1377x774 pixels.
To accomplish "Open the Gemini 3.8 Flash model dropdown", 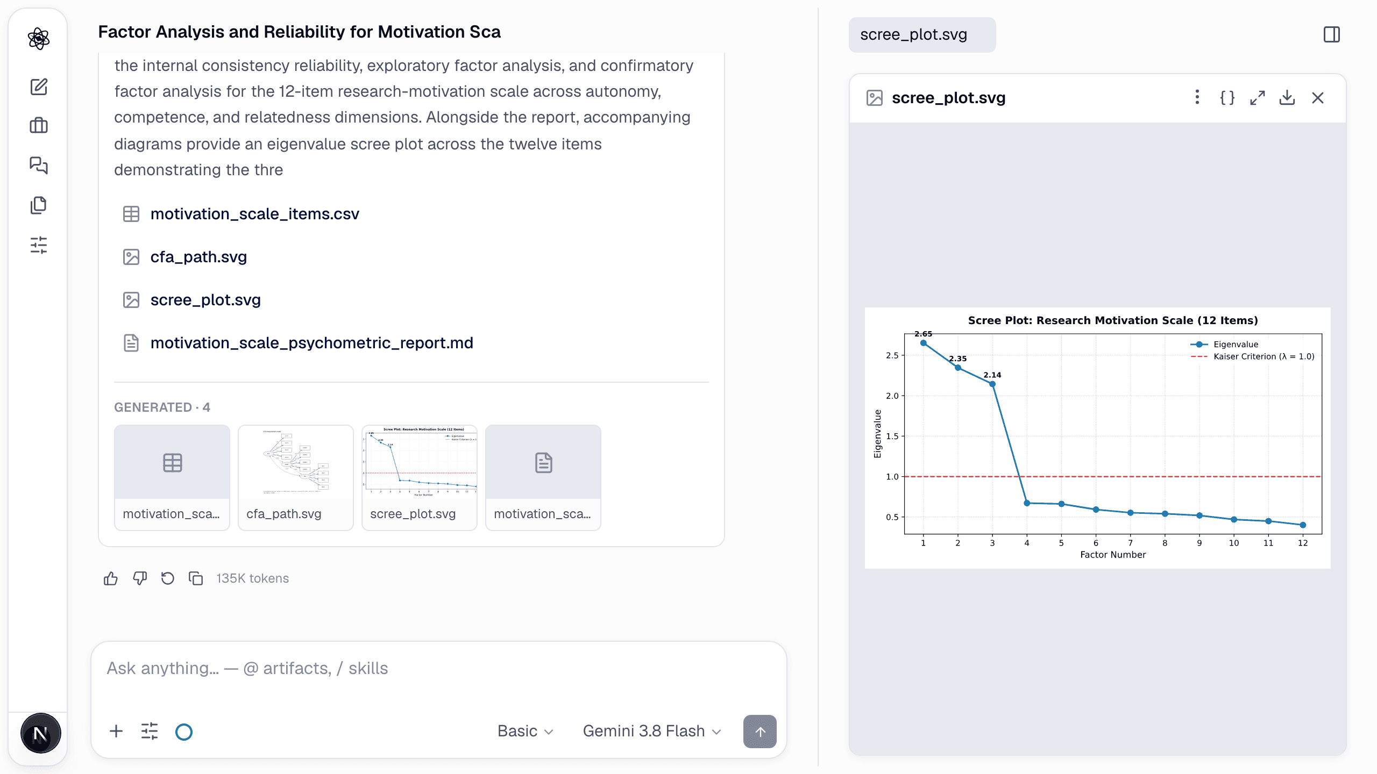I will [x=651, y=731].
